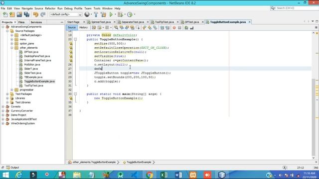Click the Find Selection magnifier icon in editor toolbar
Screen dimensions: 319x179
[116, 28]
